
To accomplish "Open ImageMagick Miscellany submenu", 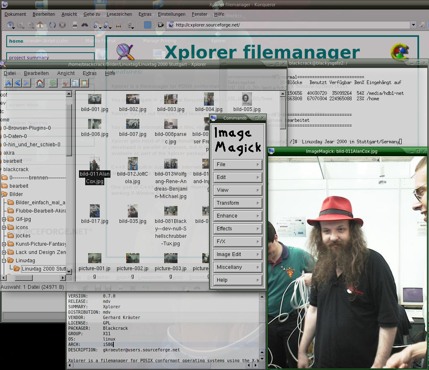I will (237, 268).
